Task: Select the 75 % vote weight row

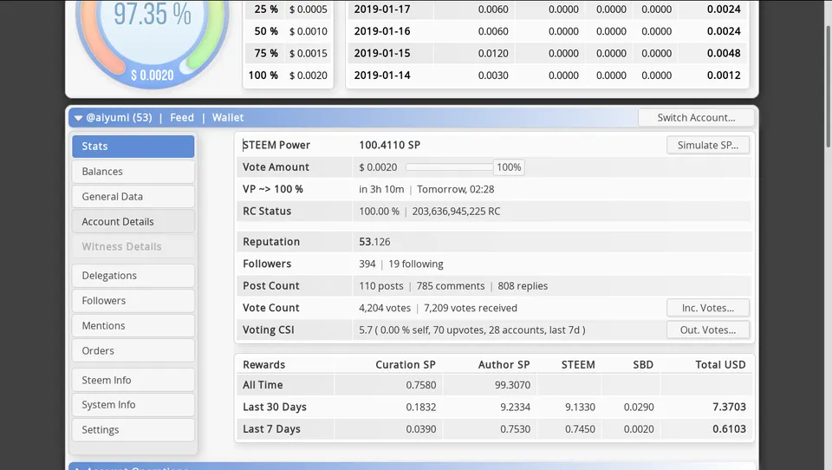Action: (288, 54)
